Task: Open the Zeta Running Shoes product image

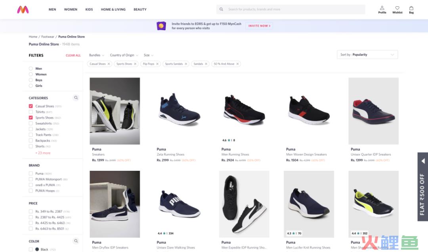Action: pos(180,111)
